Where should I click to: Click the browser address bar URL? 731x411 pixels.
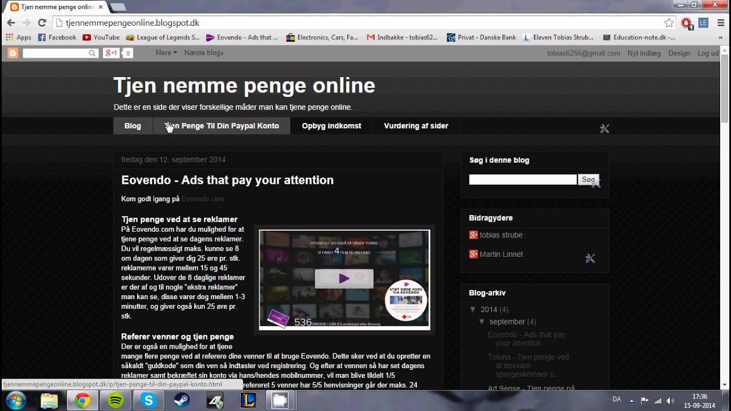132,23
